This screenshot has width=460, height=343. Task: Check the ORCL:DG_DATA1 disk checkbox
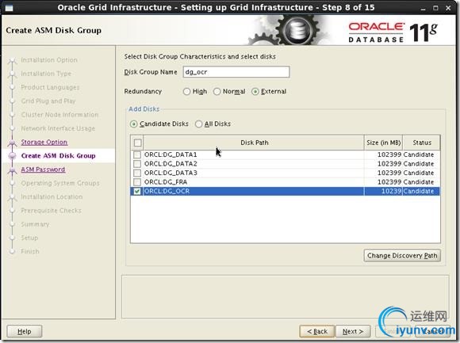(137, 154)
